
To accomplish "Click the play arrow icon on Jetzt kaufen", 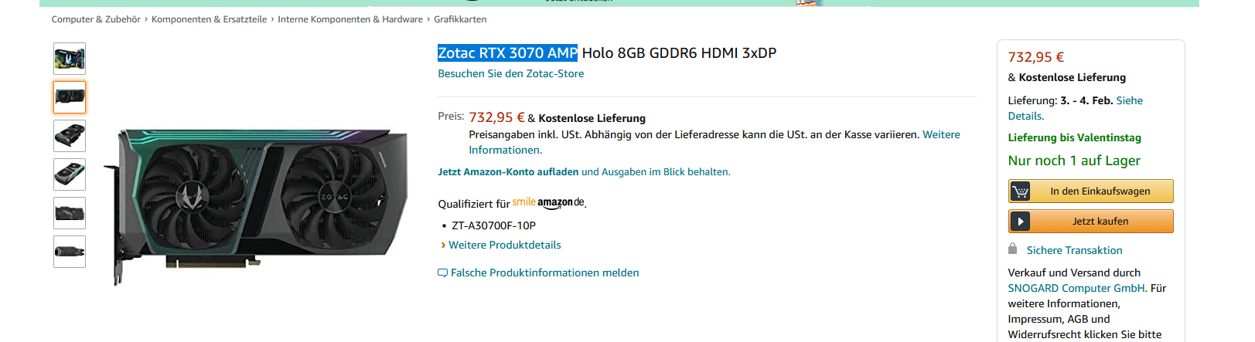I will tap(1021, 222).
